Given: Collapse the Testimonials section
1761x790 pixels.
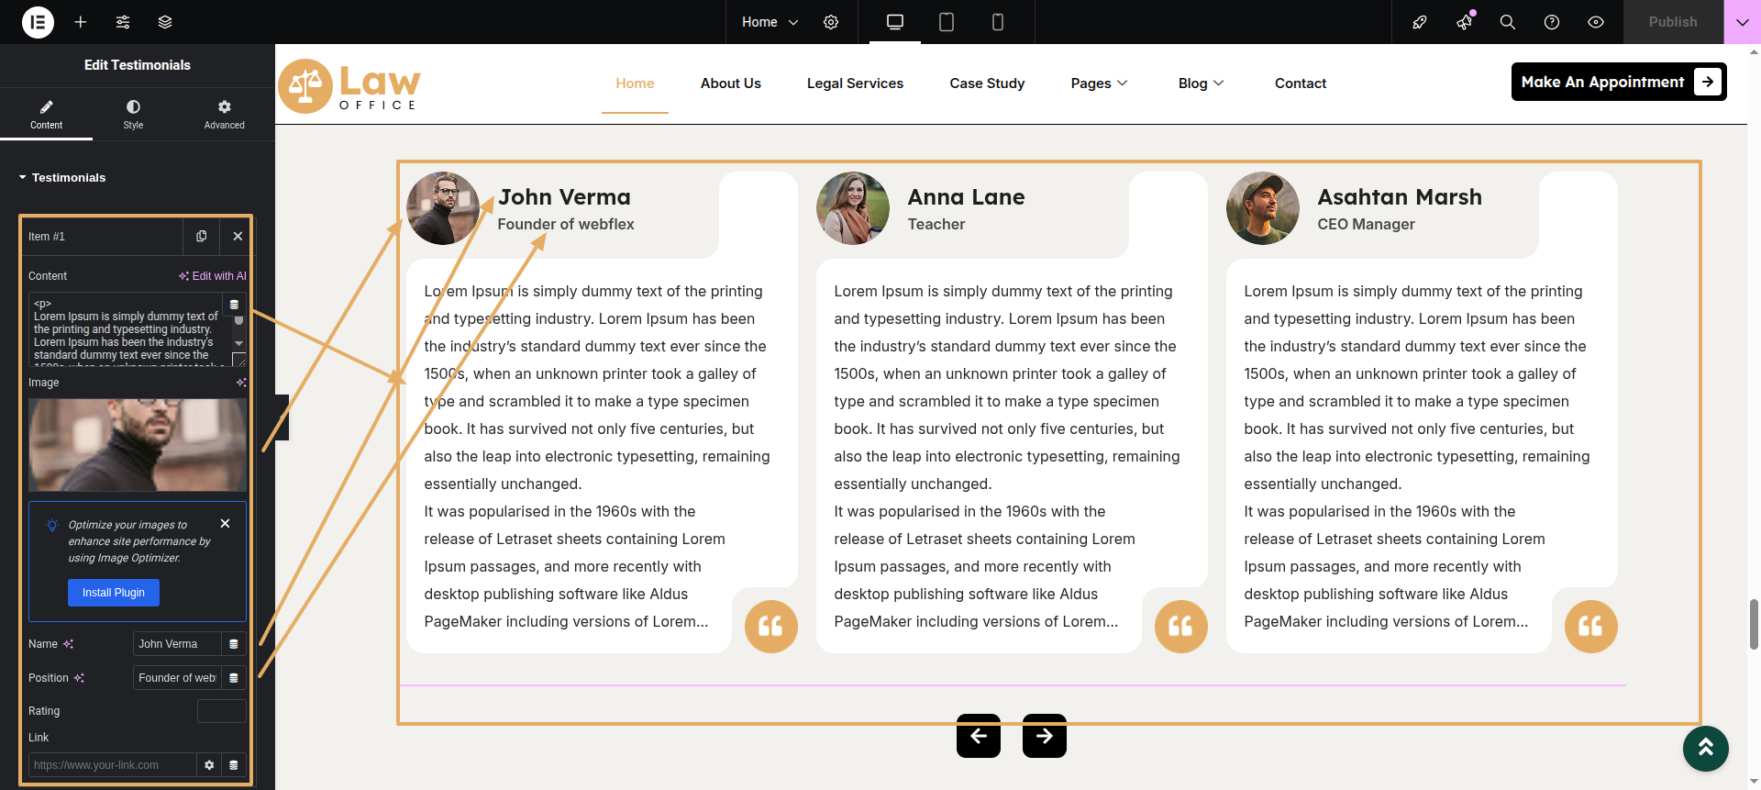Looking at the screenshot, I should 62,178.
